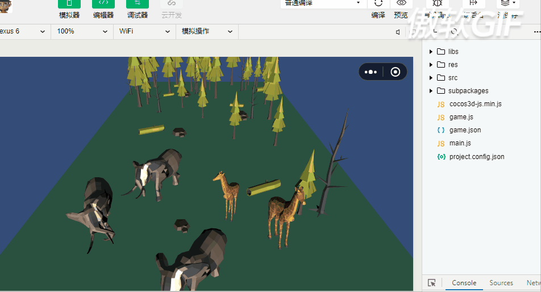Viewport: 541px width, 292px height.
Task: Click the 预览 preview eye icon
Action: [401, 3]
